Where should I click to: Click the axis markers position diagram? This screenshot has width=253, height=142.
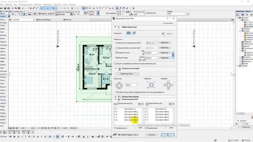168,85
